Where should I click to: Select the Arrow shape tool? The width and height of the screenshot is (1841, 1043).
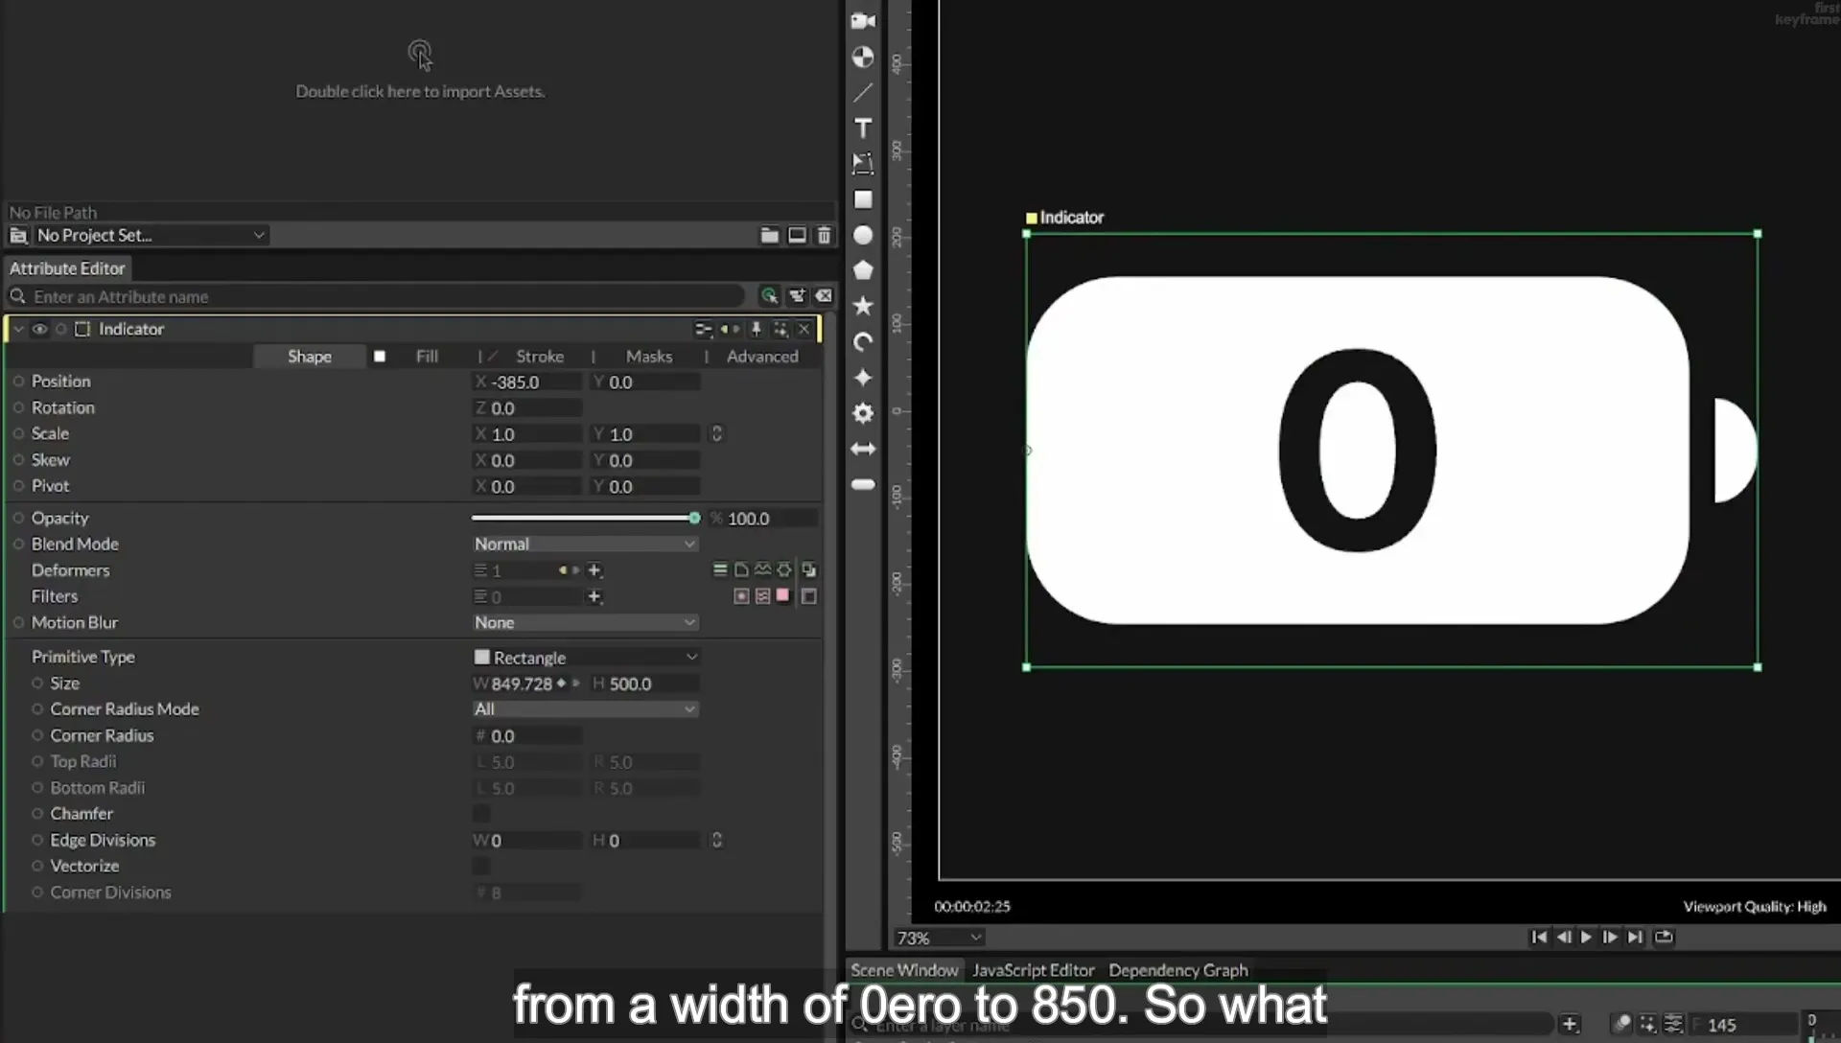pos(863,449)
